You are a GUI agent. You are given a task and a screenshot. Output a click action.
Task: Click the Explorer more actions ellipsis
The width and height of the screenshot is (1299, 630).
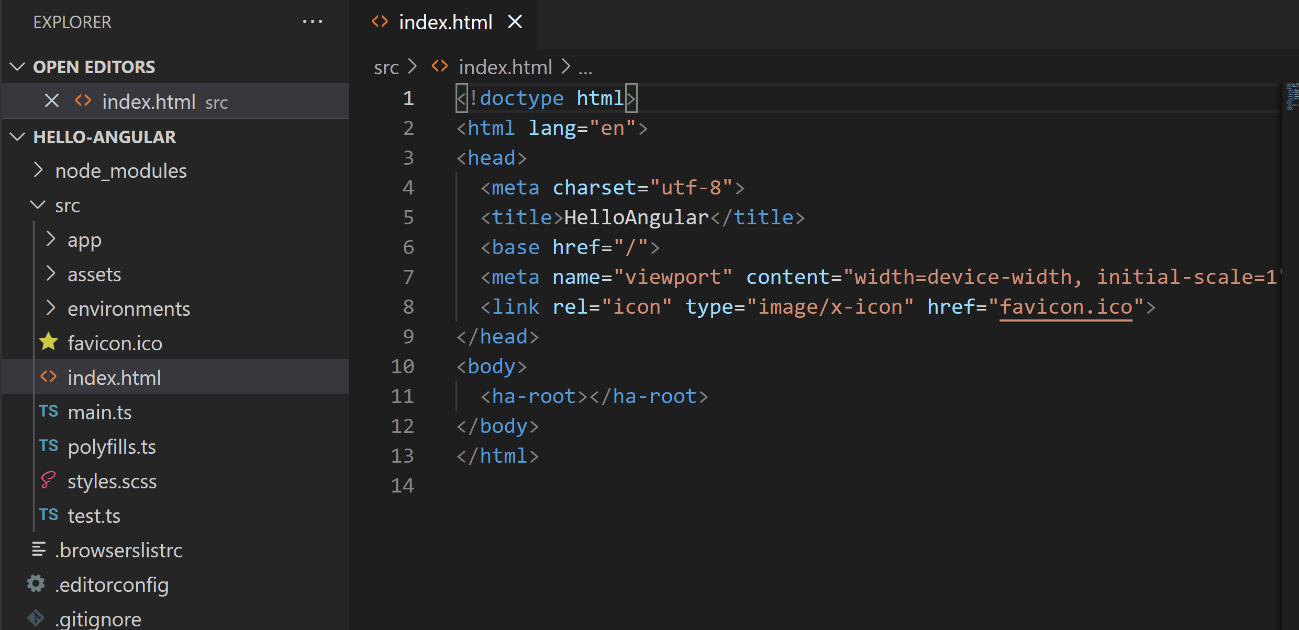pyautogui.click(x=313, y=22)
